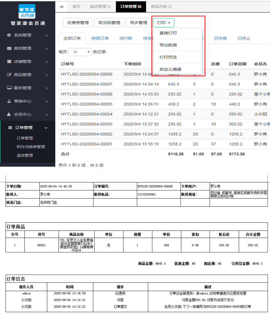Click the 同步管理 button
The width and height of the screenshot is (270, 314).
click(x=139, y=22)
